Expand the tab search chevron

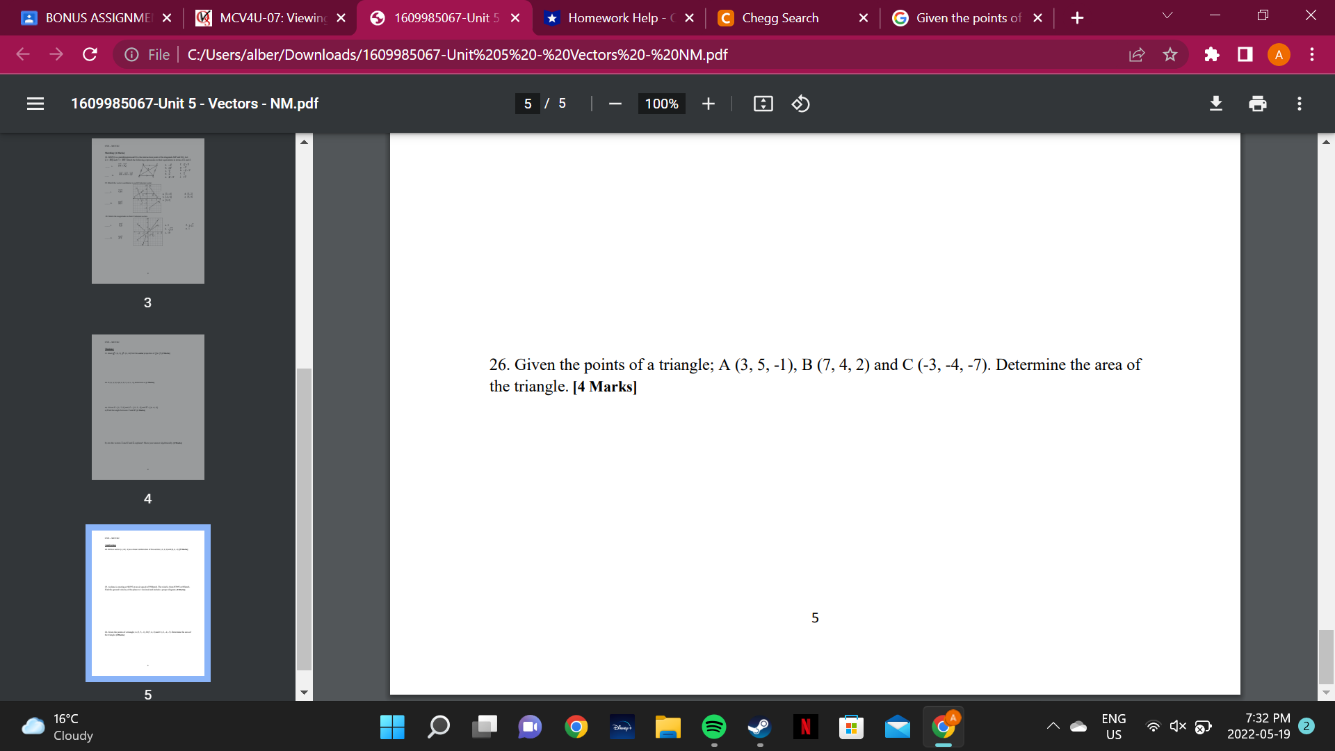tap(1168, 15)
